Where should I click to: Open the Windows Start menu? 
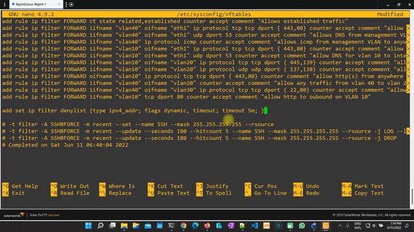pos(89,226)
